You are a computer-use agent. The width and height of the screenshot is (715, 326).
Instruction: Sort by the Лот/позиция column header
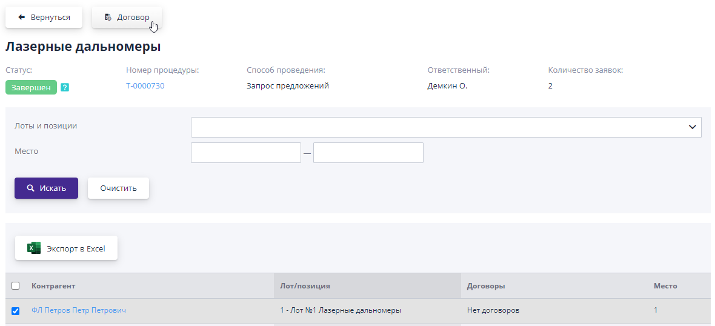[x=305, y=286]
